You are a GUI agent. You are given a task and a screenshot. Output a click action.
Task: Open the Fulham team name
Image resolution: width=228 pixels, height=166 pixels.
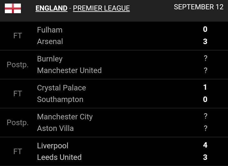tap(50, 30)
